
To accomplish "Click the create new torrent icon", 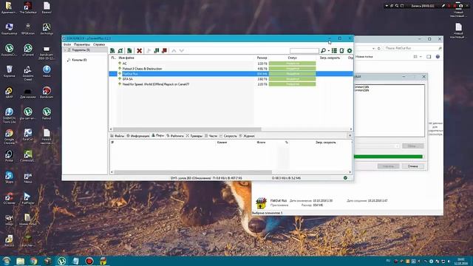I will 129,51.
